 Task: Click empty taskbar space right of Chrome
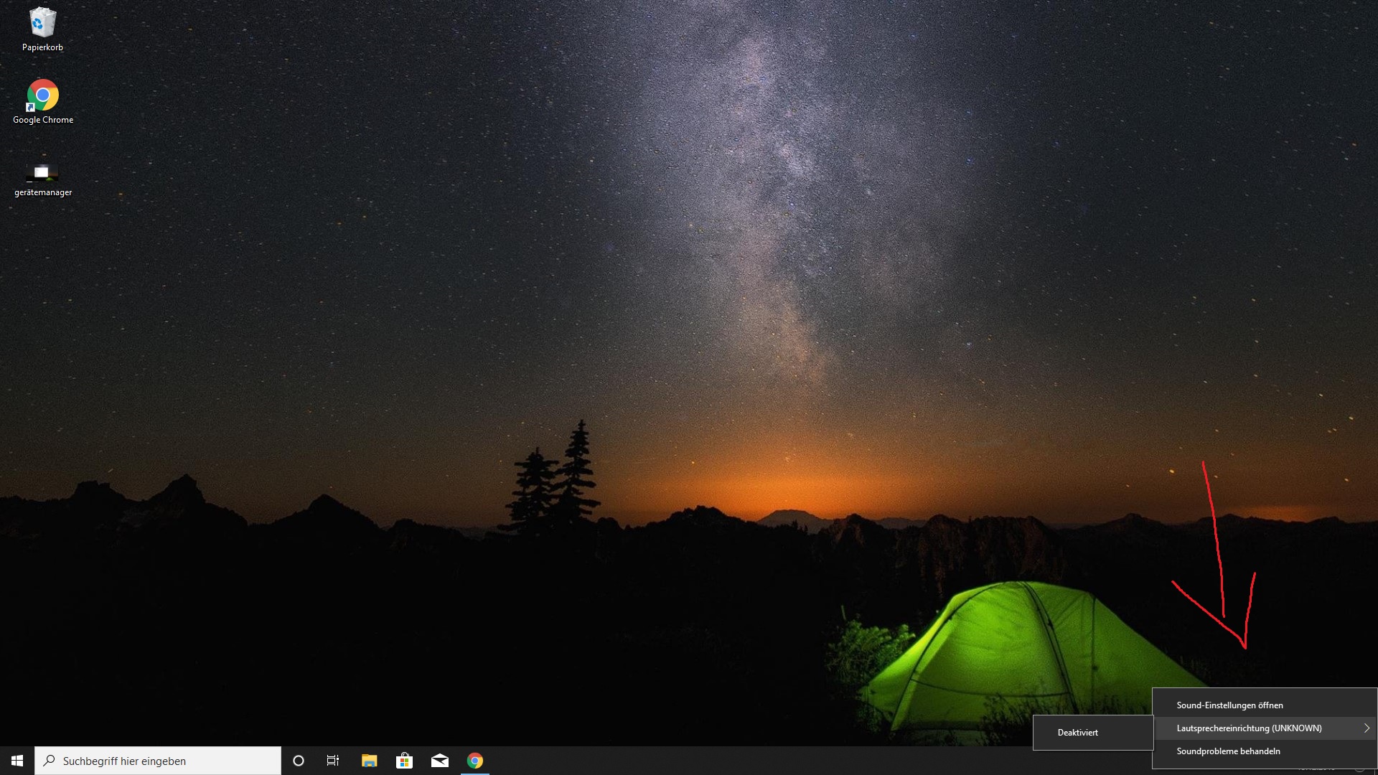click(x=718, y=761)
